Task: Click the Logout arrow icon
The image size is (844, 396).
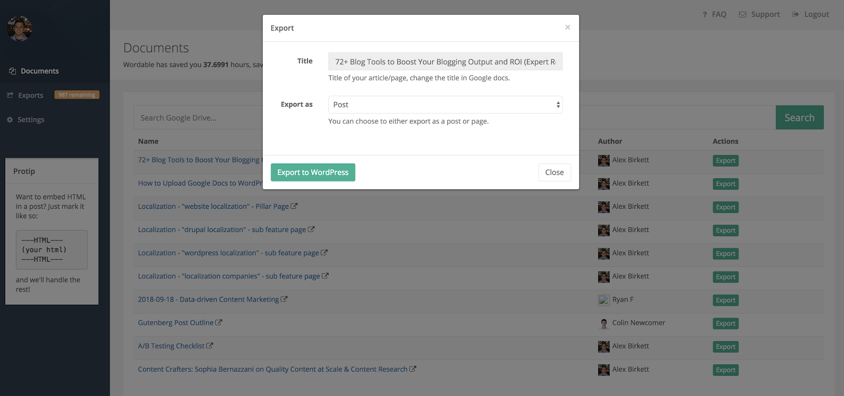Action: [795, 14]
